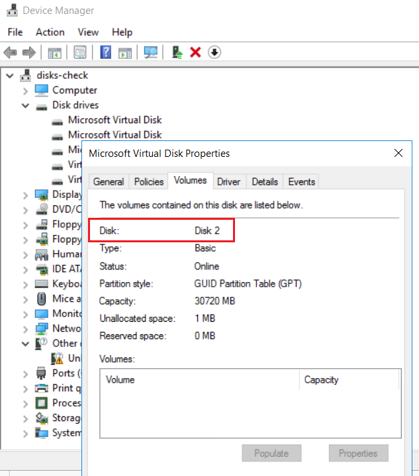
Task: Click the Back arrow toolbar icon
Action: 10,52
